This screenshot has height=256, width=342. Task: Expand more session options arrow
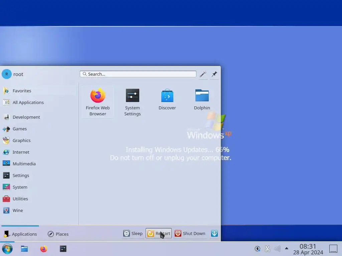214,233
